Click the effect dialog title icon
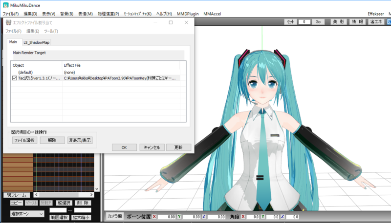 8,22
